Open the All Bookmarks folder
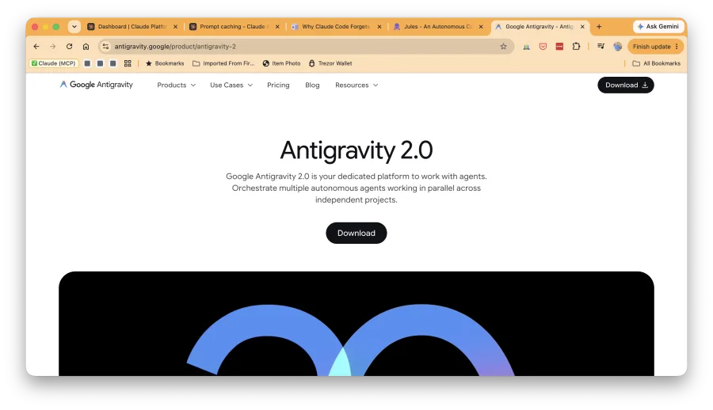The image size is (713, 410). click(657, 63)
